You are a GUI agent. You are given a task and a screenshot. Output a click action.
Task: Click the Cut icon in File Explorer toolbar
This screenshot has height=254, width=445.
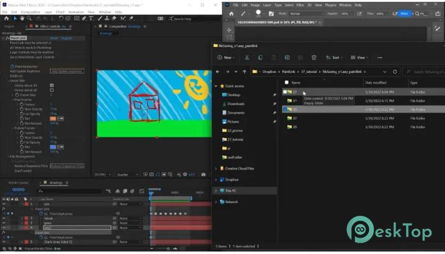[247, 58]
